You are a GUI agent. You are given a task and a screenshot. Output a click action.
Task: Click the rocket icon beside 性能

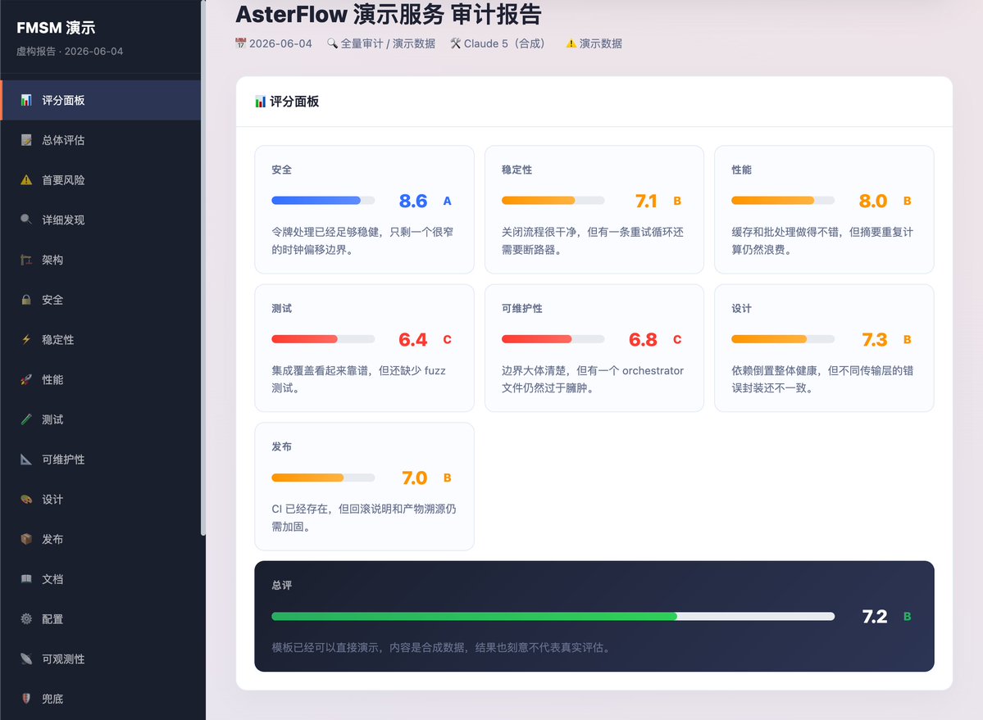[25, 379]
